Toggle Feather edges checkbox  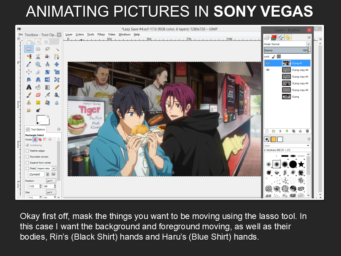27,151
